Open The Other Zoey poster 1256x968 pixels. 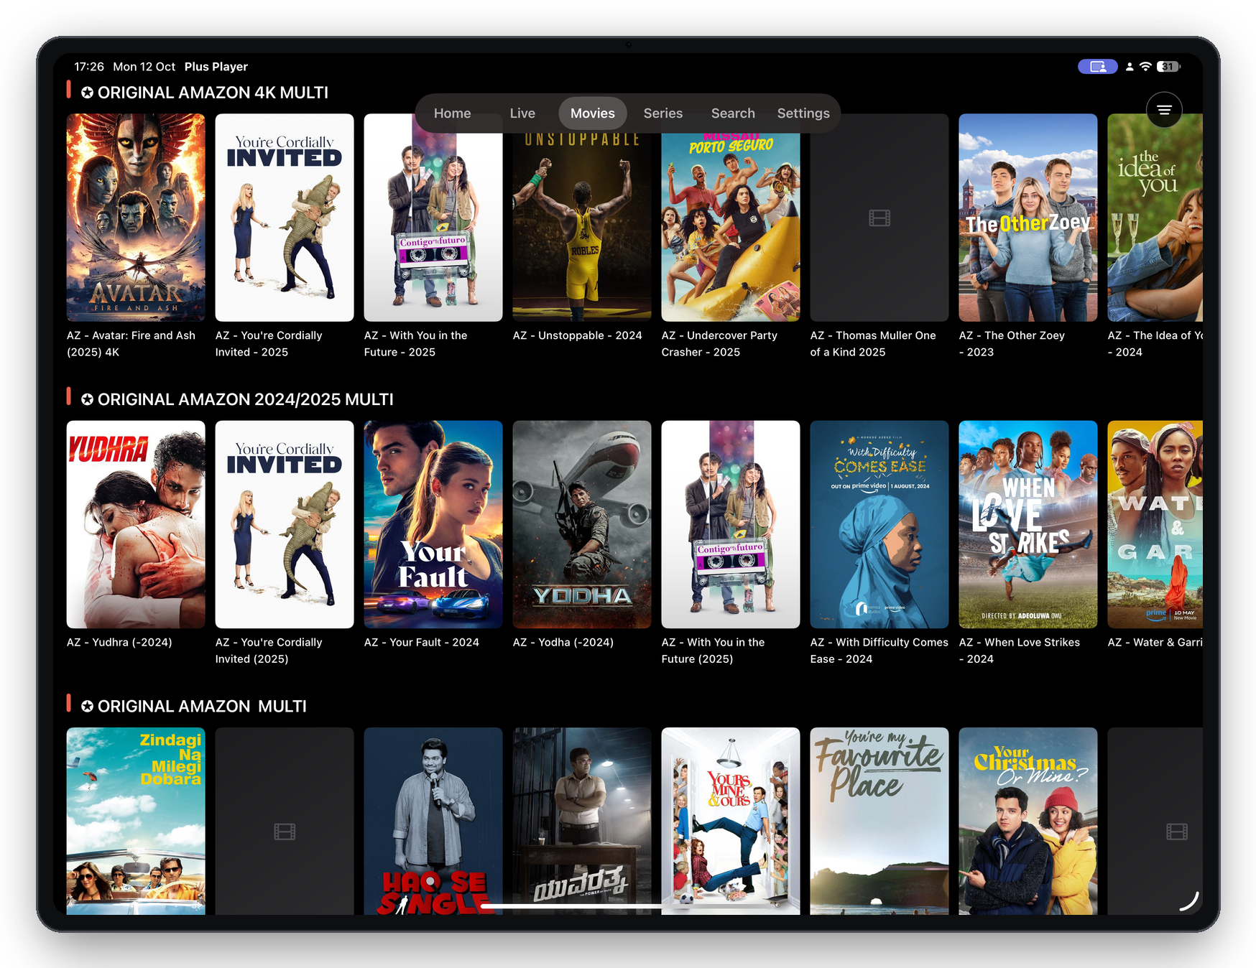[1028, 218]
